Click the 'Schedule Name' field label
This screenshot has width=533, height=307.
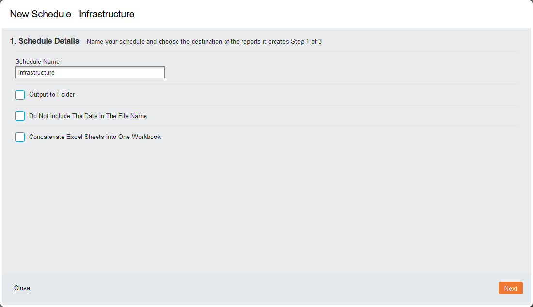coord(37,62)
